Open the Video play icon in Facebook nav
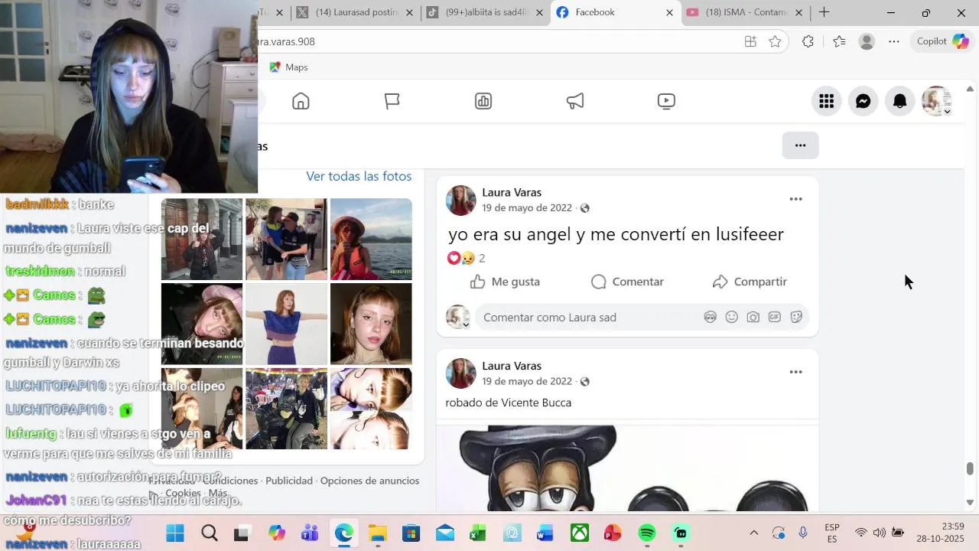The height and width of the screenshot is (551, 979). tap(666, 101)
